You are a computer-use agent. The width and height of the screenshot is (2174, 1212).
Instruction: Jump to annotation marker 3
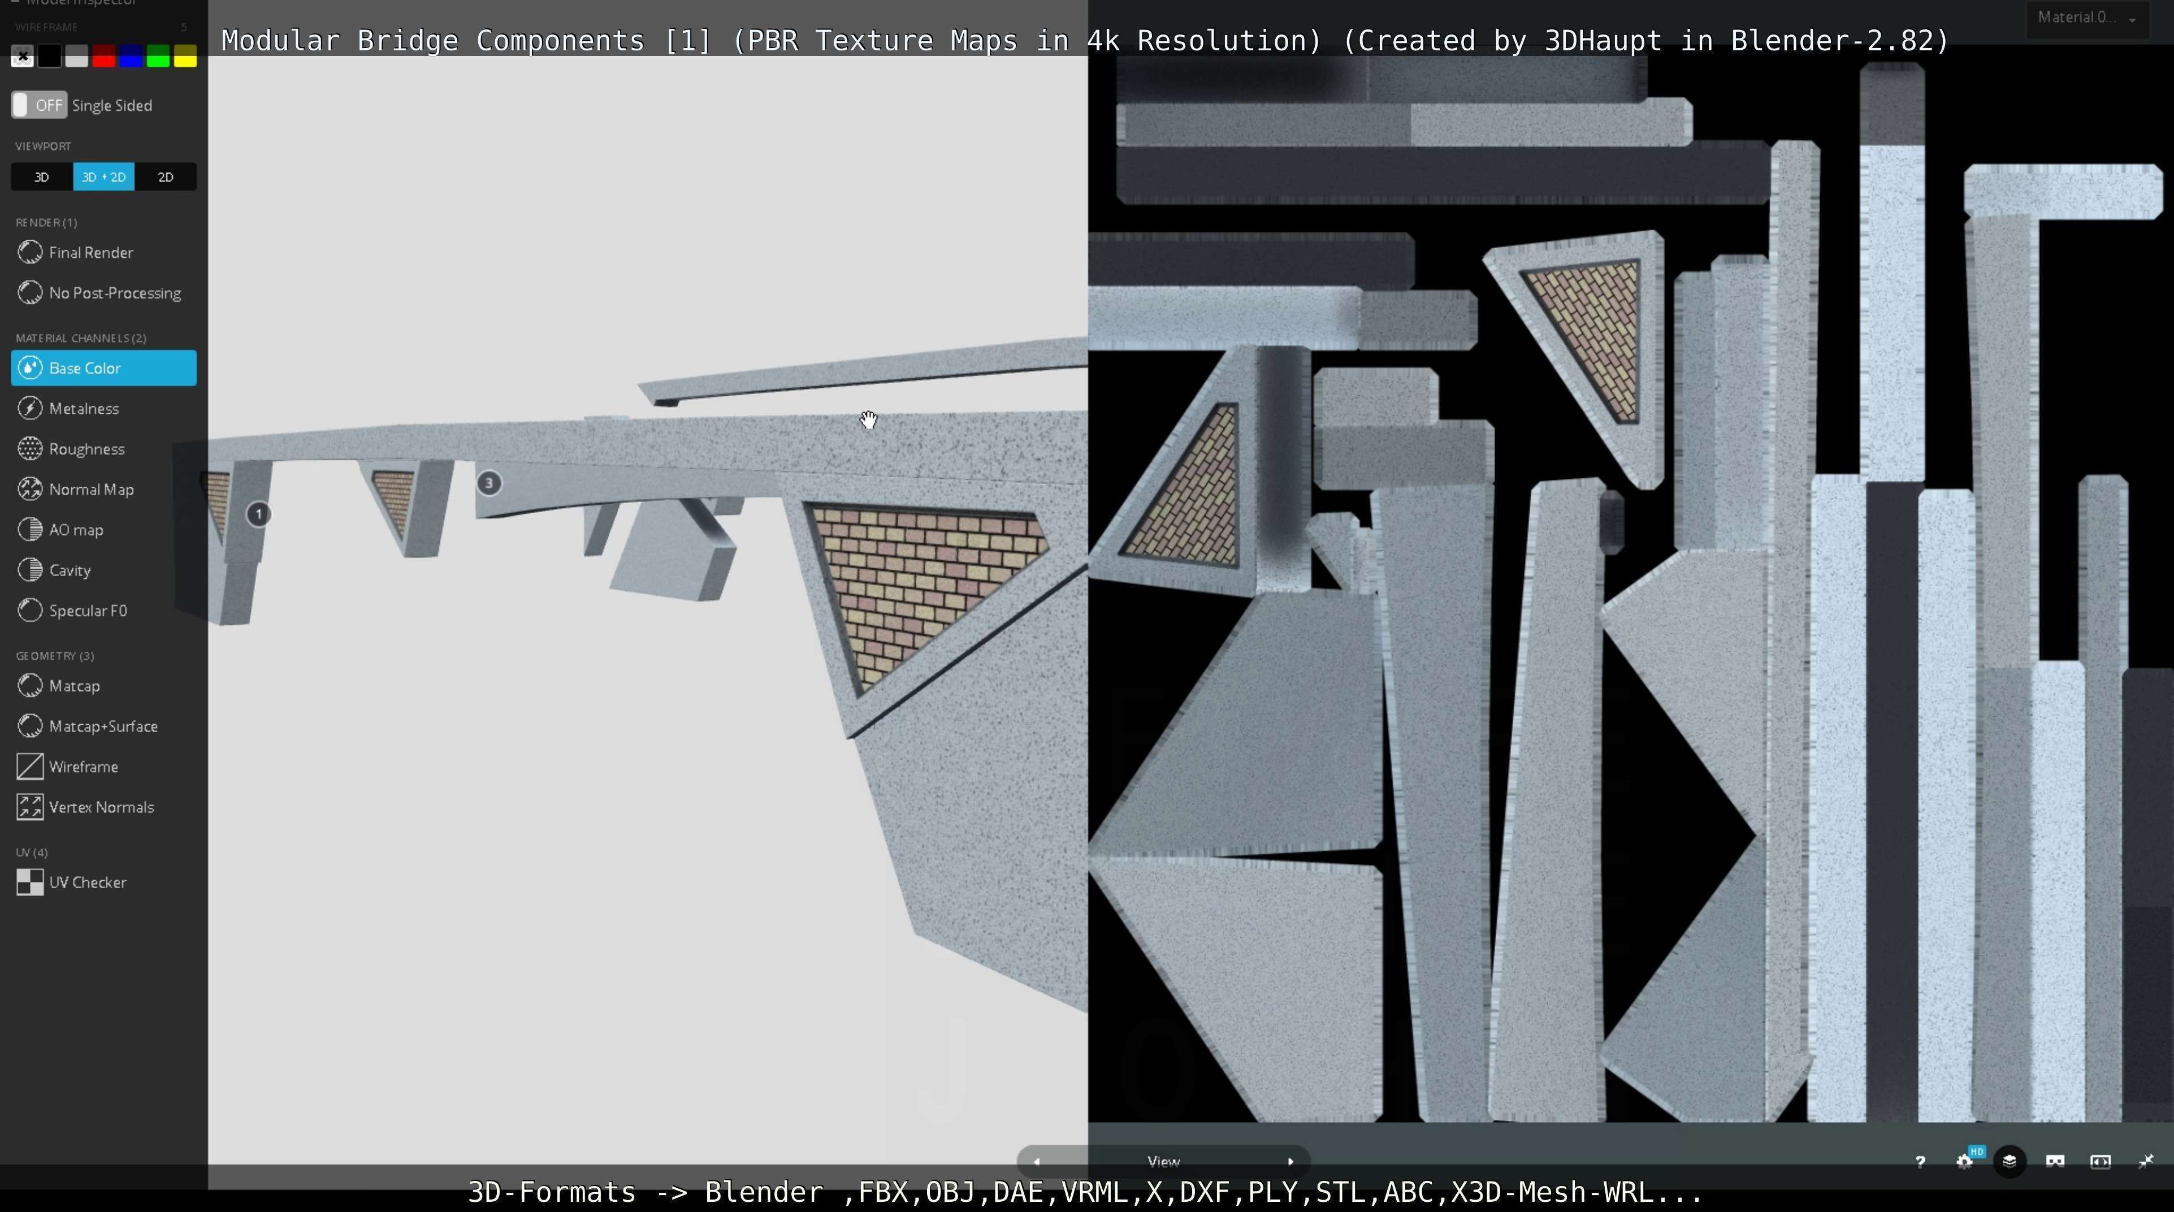pyautogui.click(x=488, y=484)
